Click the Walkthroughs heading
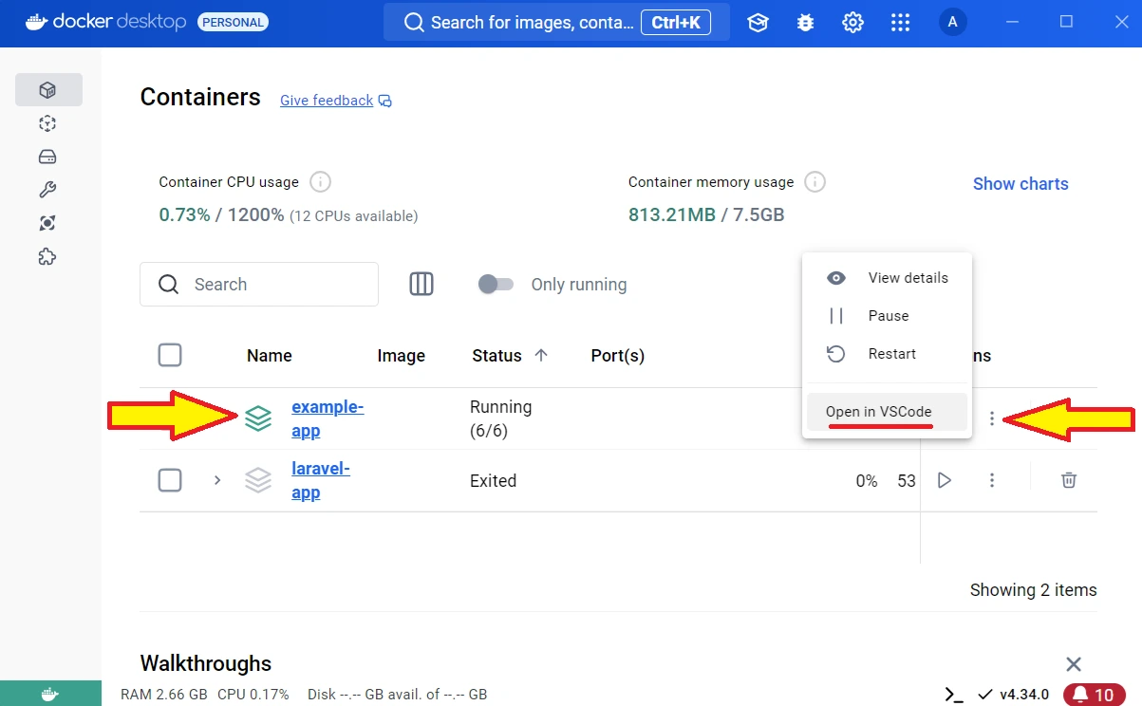 coord(206,663)
